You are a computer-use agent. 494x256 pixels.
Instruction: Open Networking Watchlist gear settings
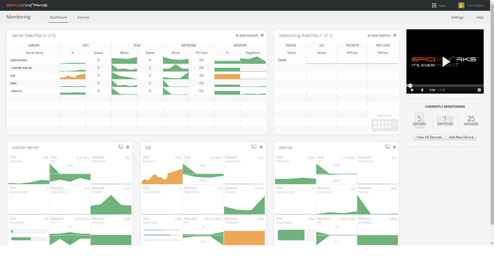(394, 35)
